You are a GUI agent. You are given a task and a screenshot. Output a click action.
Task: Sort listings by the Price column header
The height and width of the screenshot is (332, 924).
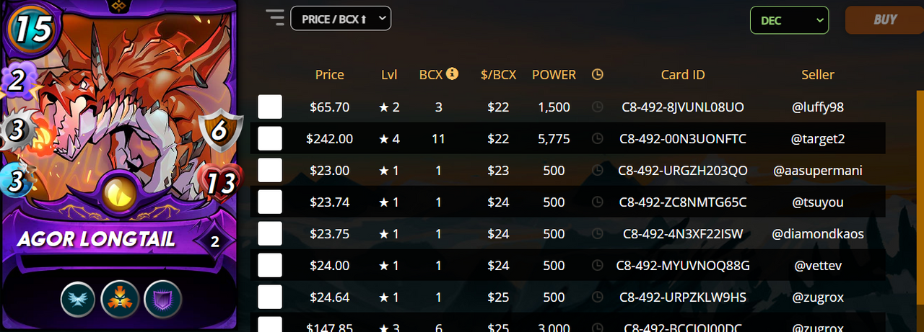tap(330, 74)
